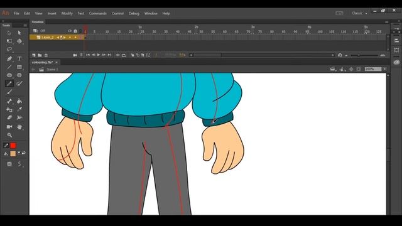Image resolution: width=402 pixels, height=226 pixels.
Task: Select the black arrow Selection tool
Action: 9,33
